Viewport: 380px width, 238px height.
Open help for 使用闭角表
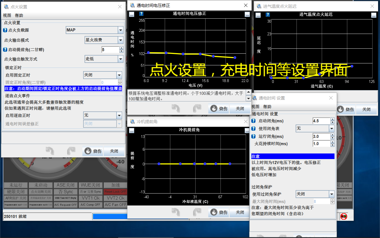253,129
